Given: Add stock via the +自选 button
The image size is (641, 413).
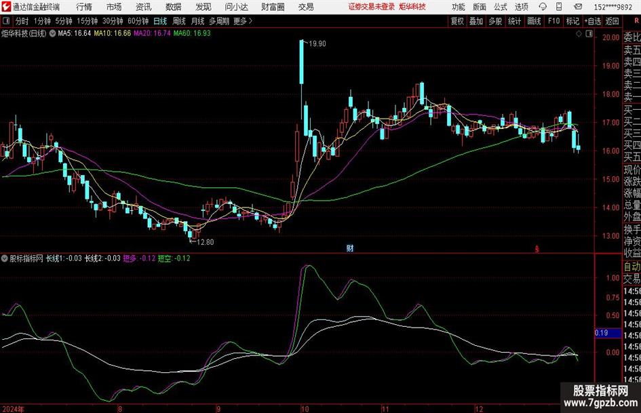Looking at the screenshot, I should [x=593, y=21].
